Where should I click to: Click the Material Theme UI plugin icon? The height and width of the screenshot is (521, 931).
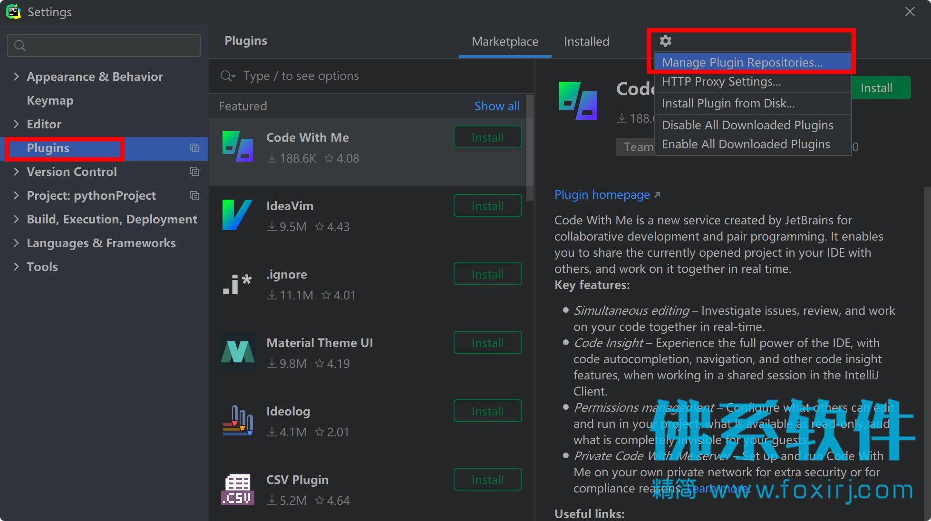point(238,352)
